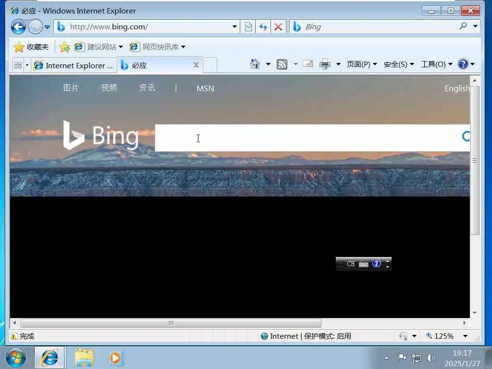Open the MSN link
This screenshot has width=492, height=369.
(205, 88)
